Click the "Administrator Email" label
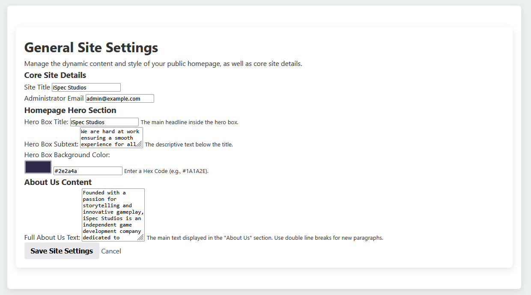 tap(54, 98)
